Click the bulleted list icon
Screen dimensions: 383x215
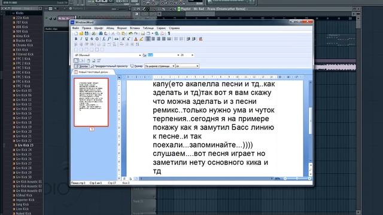tap(176, 39)
